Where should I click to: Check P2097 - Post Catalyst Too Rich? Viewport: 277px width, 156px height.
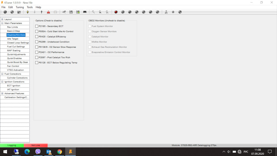pos(37,57)
